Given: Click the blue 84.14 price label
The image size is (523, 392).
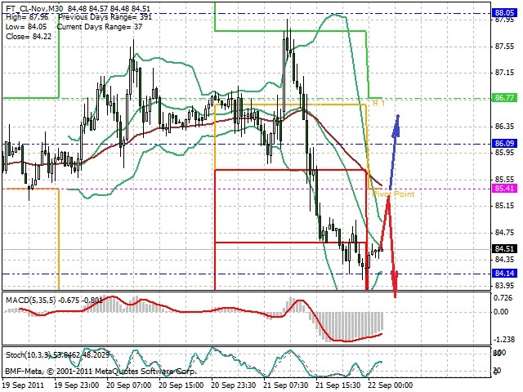Looking at the screenshot, I should pyautogui.click(x=504, y=274).
